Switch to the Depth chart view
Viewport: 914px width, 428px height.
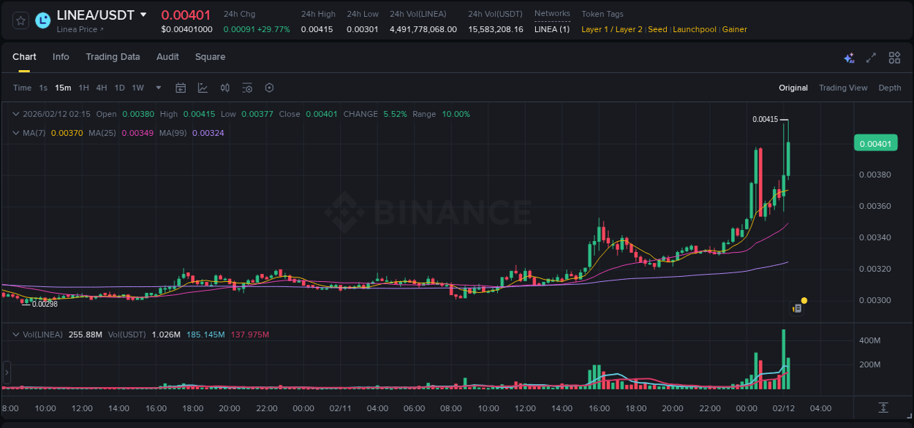[x=890, y=88]
